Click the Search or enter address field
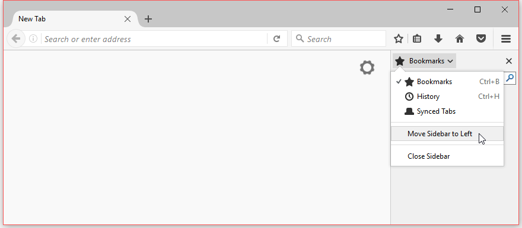Image resolution: width=522 pixels, height=228 pixels. coord(155,39)
